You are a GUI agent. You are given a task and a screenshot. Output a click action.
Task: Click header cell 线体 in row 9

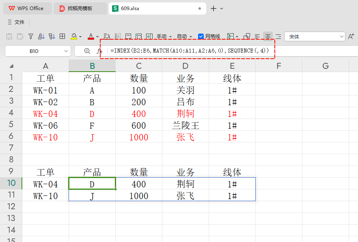coord(232,172)
